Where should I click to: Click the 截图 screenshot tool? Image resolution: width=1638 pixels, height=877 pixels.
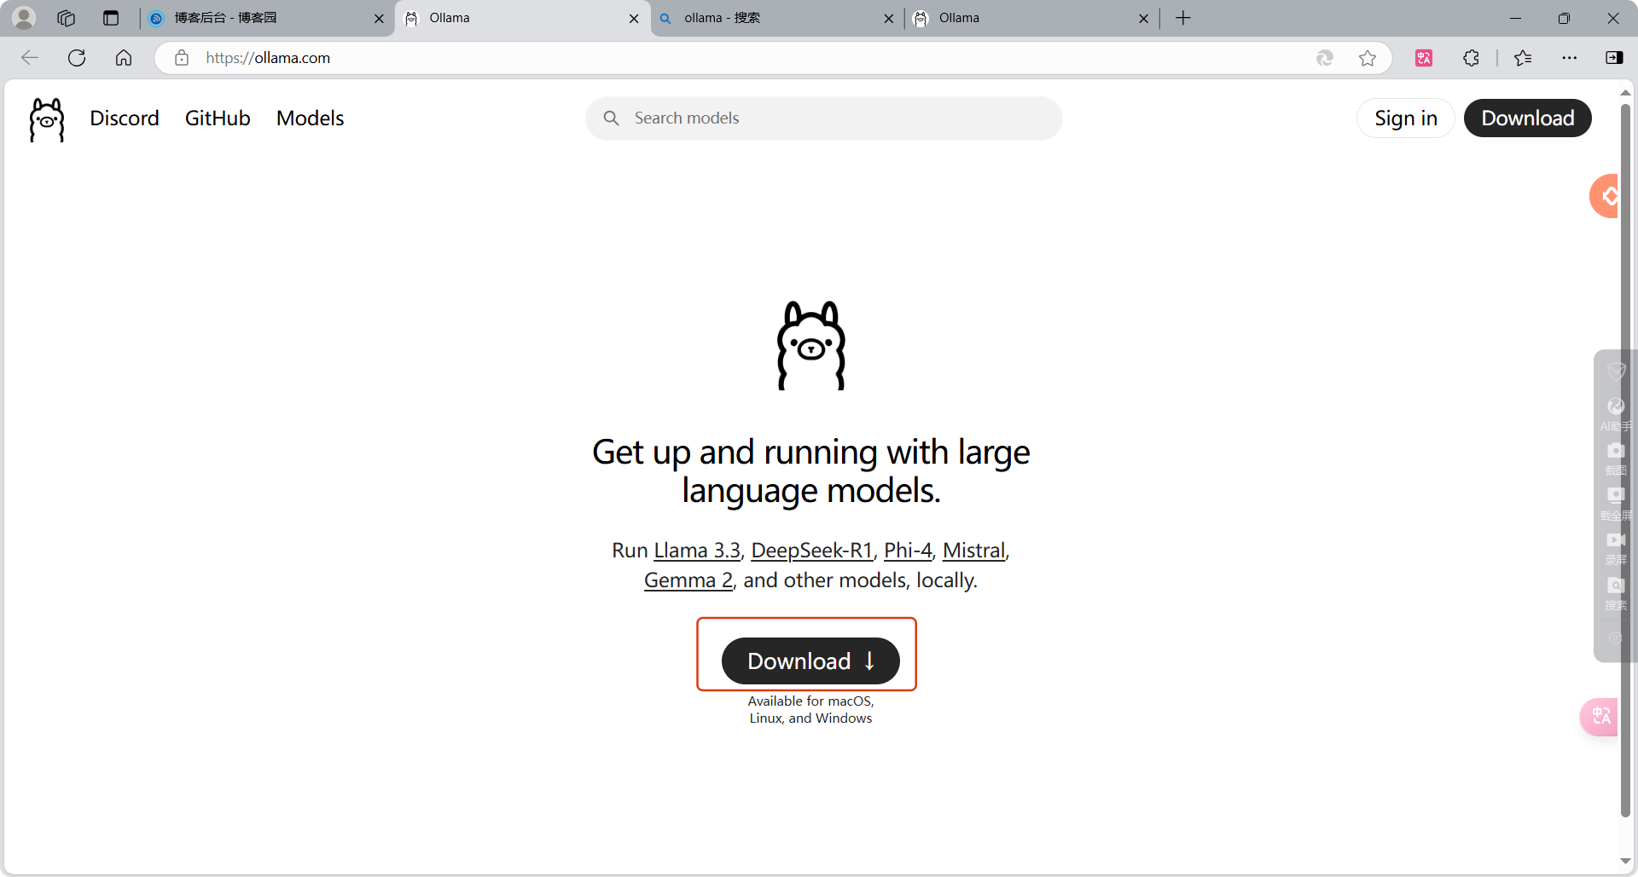[x=1615, y=459]
